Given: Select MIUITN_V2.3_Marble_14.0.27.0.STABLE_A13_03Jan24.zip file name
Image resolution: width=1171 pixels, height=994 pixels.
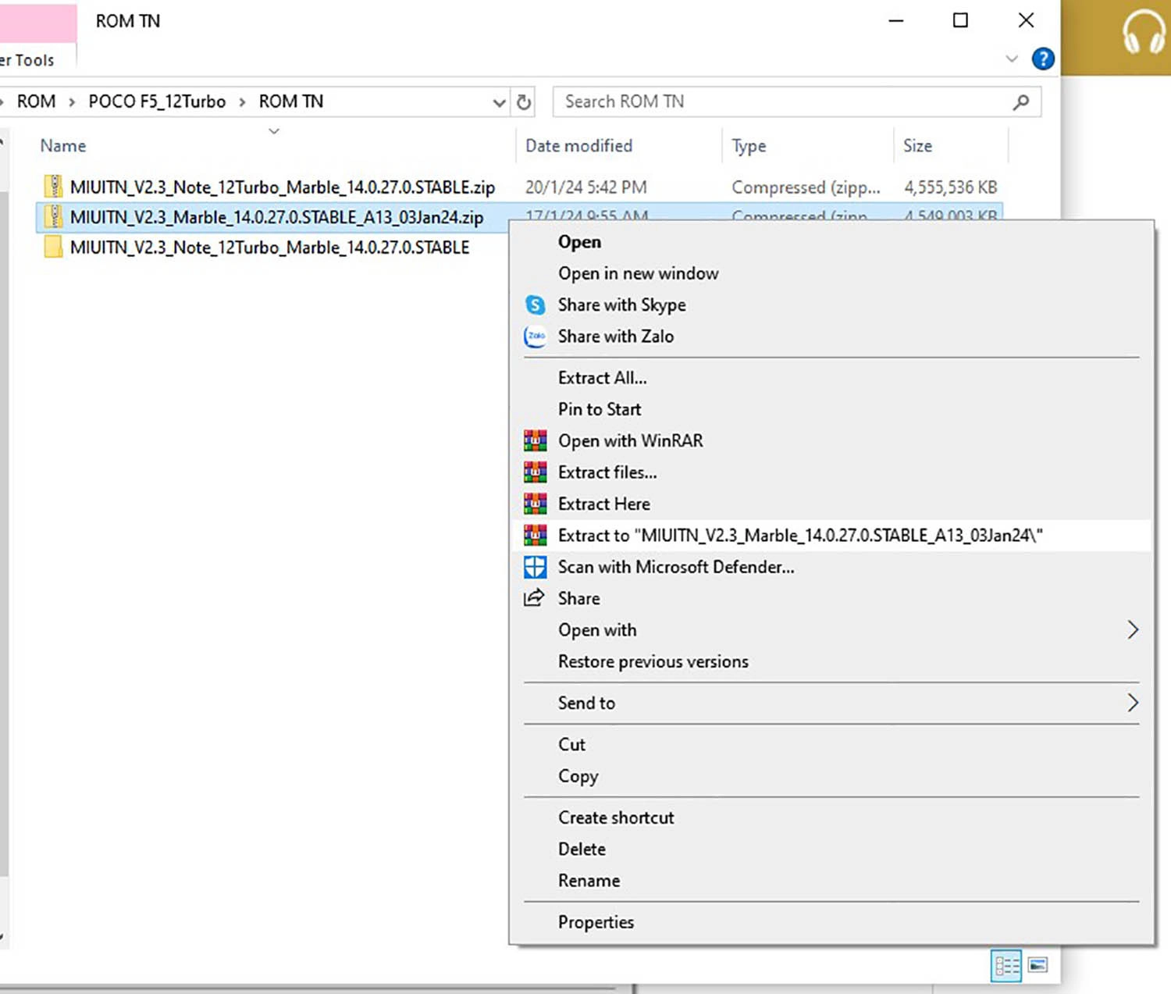Looking at the screenshot, I should pos(276,217).
